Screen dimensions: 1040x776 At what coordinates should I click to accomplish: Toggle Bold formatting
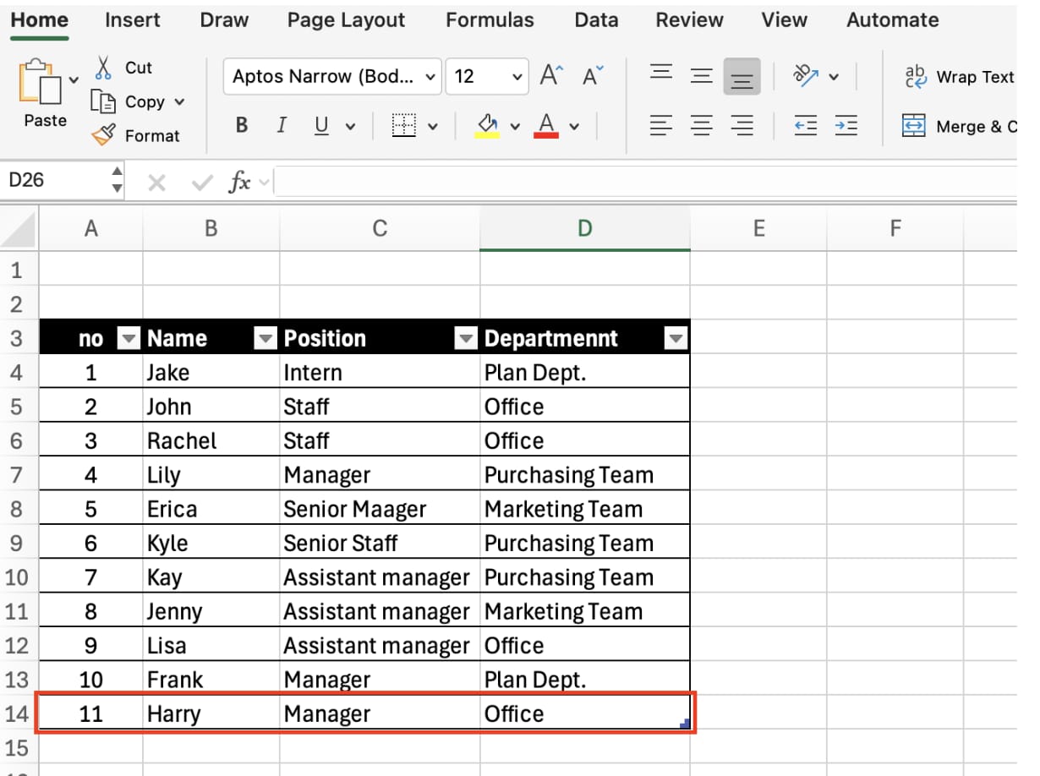pos(242,126)
